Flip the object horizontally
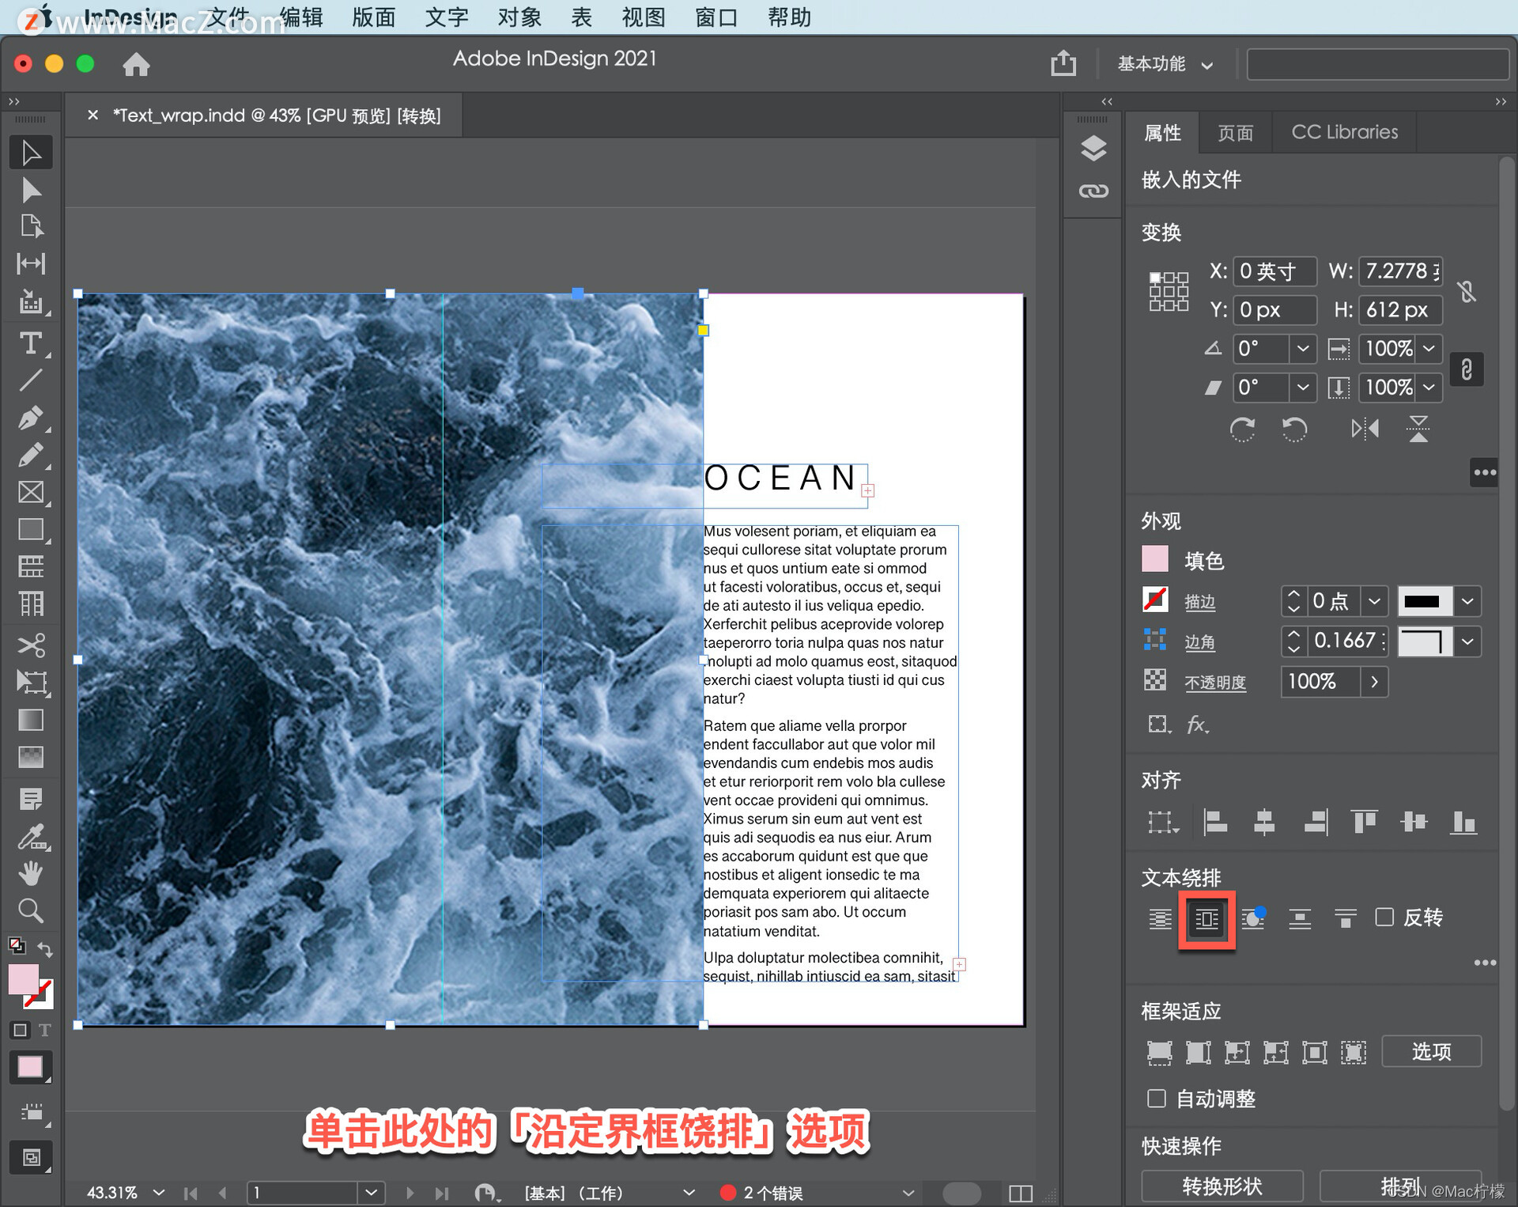 click(x=1365, y=429)
